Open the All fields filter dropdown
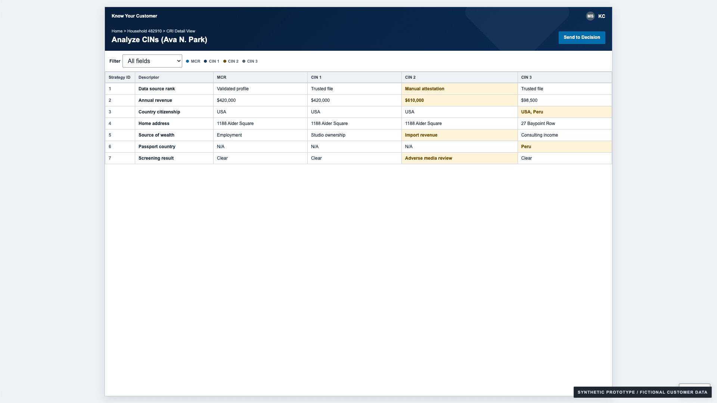The height and width of the screenshot is (403, 717). click(x=152, y=61)
